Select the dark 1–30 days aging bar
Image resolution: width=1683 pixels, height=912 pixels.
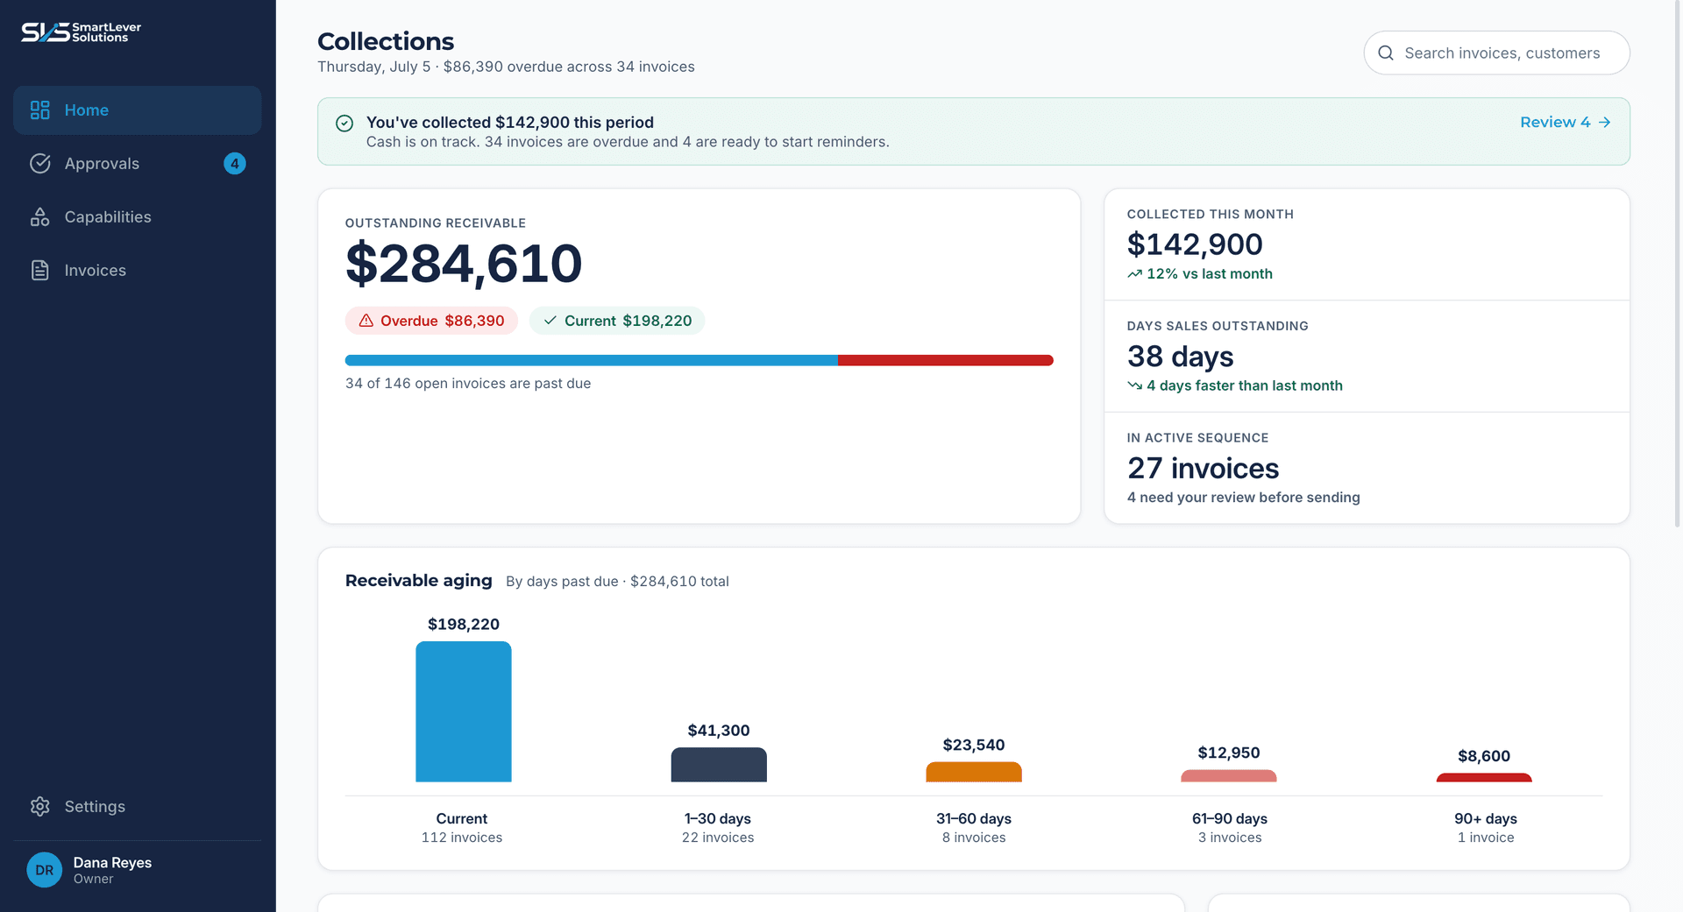(x=719, y=765)
